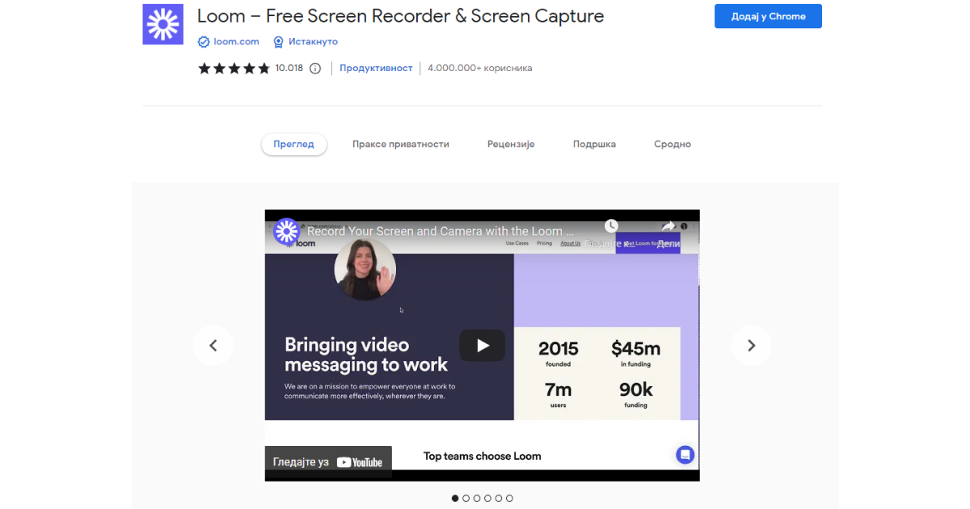Image resolution: width=970 pixels, height=509 pixels.
Task: Go to next slide with right arrow
Action: (x=751, y=346)
